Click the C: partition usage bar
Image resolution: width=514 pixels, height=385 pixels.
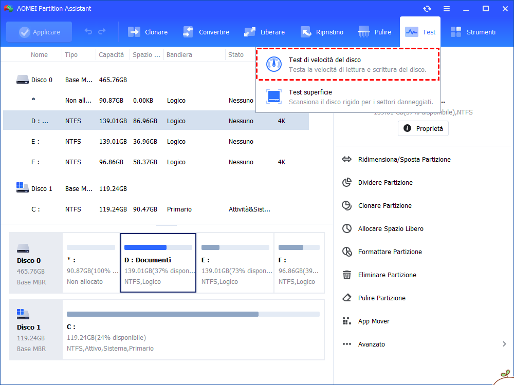click(193, 314)
